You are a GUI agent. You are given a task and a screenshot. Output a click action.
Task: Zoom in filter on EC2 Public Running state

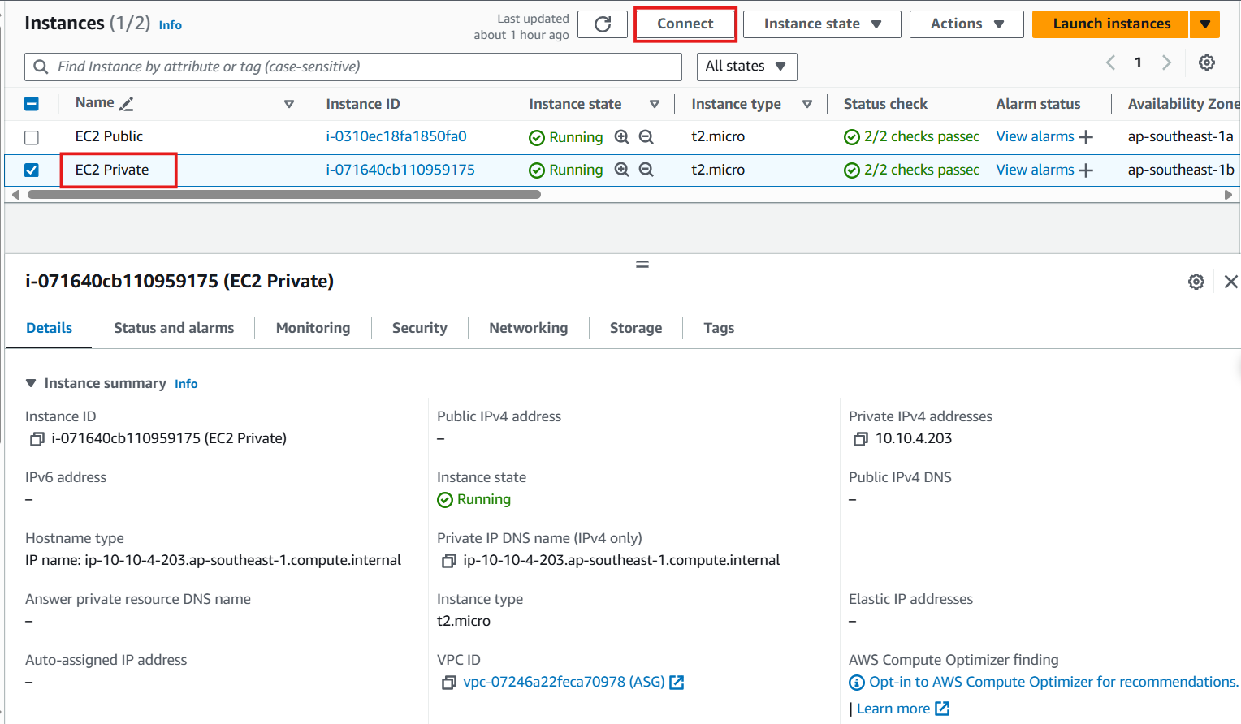[622, 136]
